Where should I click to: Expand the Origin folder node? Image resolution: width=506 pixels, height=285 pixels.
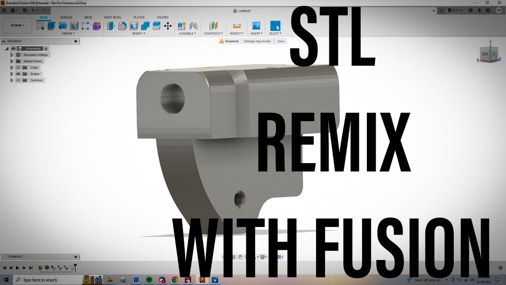tap(12, 67)
